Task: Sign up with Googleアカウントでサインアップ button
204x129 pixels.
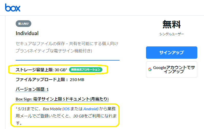Action: [171, 70]
